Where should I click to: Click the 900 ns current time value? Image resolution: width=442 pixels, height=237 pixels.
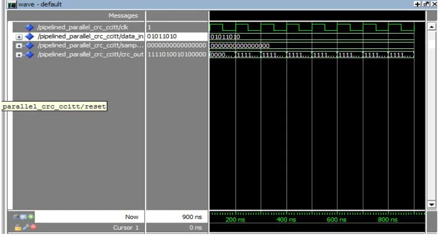[192, 217]
